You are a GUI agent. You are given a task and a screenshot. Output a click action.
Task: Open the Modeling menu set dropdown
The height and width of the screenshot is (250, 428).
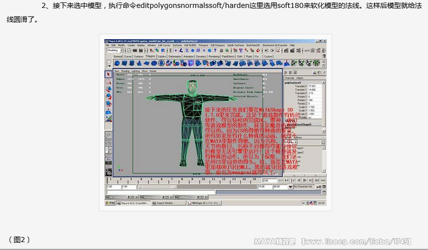[x=115, y=51]
